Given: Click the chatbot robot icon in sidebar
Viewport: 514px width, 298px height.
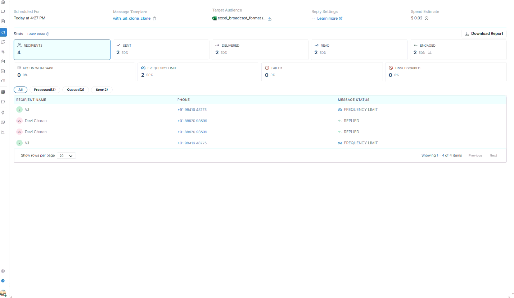Looking at the screenshot, I should tap(3, 61).
